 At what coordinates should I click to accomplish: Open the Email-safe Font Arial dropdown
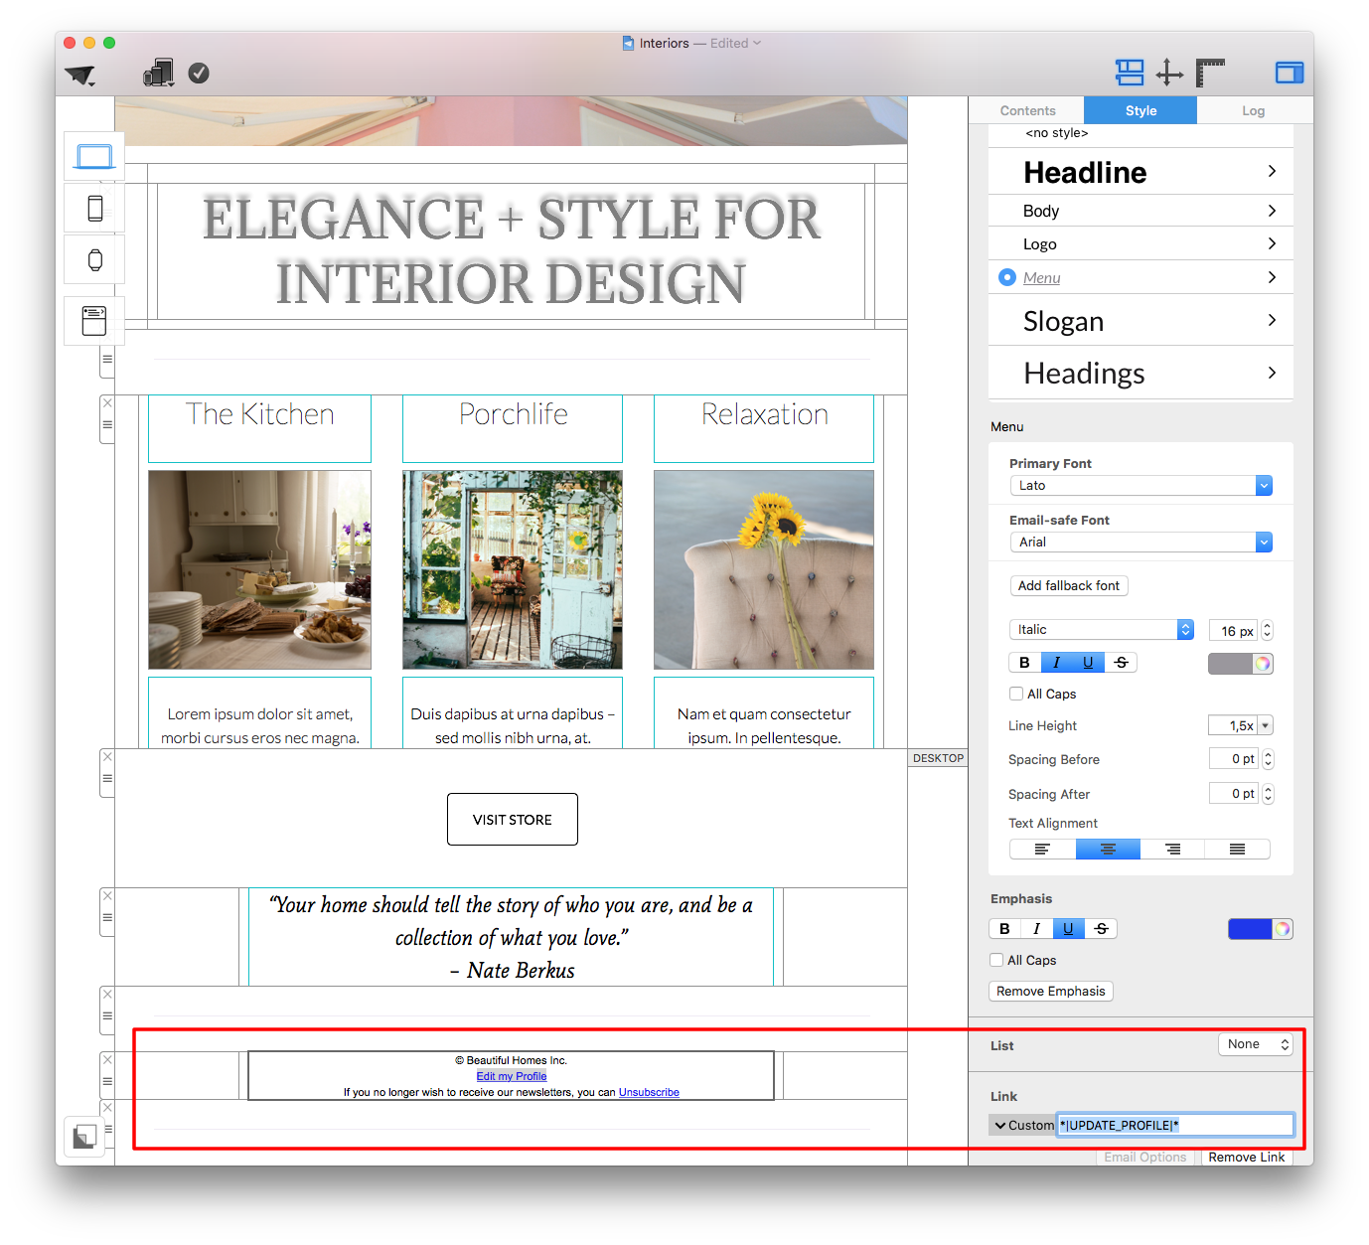pyautogui.click(x=1141, y=543)
